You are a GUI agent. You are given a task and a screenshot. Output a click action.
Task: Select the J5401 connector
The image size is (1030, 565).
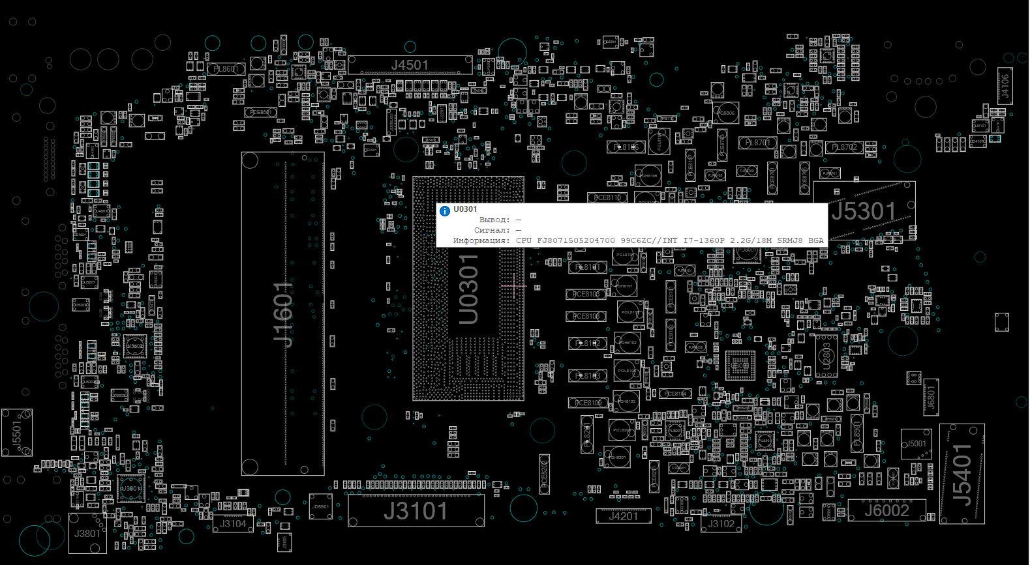click(962, 474)
